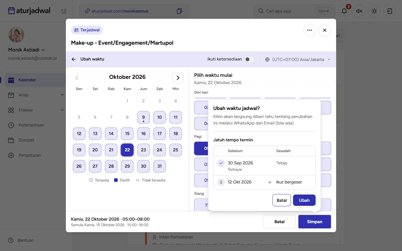Go to the previous month arrow
Image resolution: width=402 pixels, height=251 pixels.
click(77, 78)
